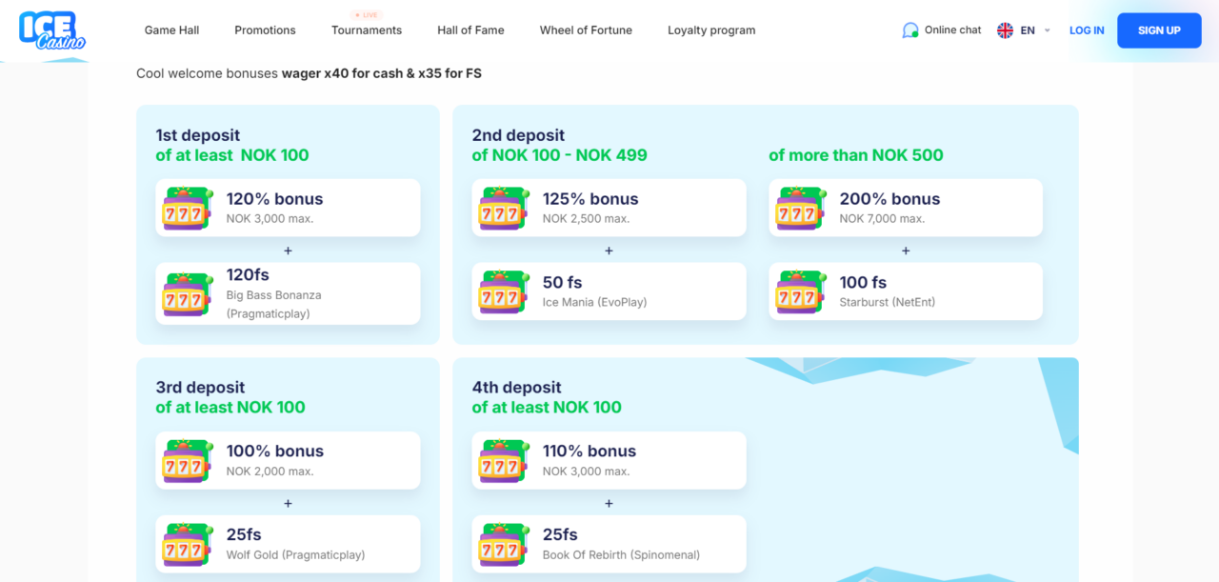Click the UK flag language icon
Viewport: 1219px width, 582px height.
tap(1005, 30)
